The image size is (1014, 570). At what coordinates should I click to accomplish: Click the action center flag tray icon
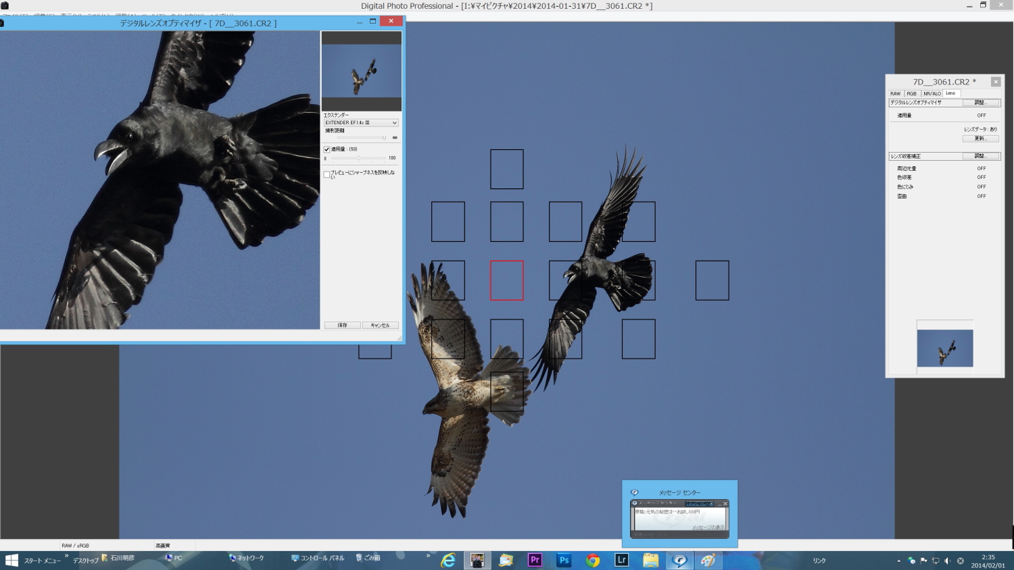(x=923, y=561)
